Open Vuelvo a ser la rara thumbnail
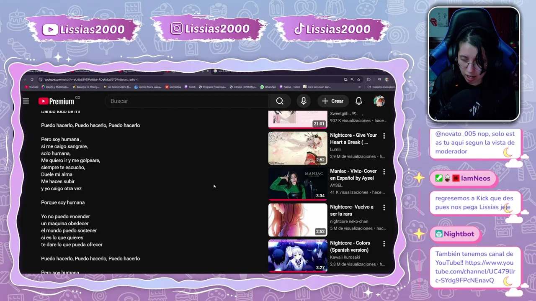The width and height of the screenshot is (536, 301). coord(298,220)
